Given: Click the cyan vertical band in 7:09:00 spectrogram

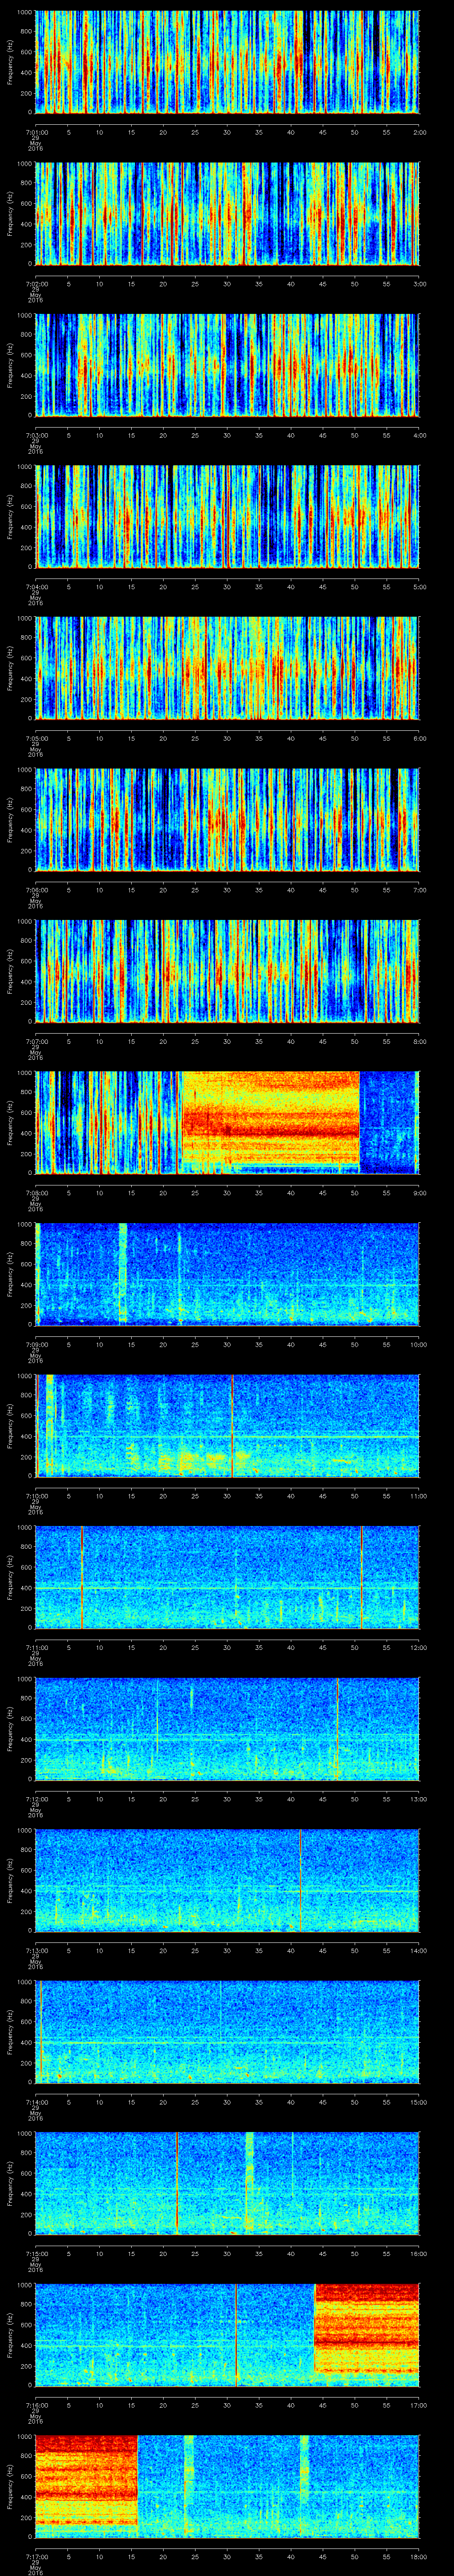Looking at the screenshot, I should [x=123, y=1273].
